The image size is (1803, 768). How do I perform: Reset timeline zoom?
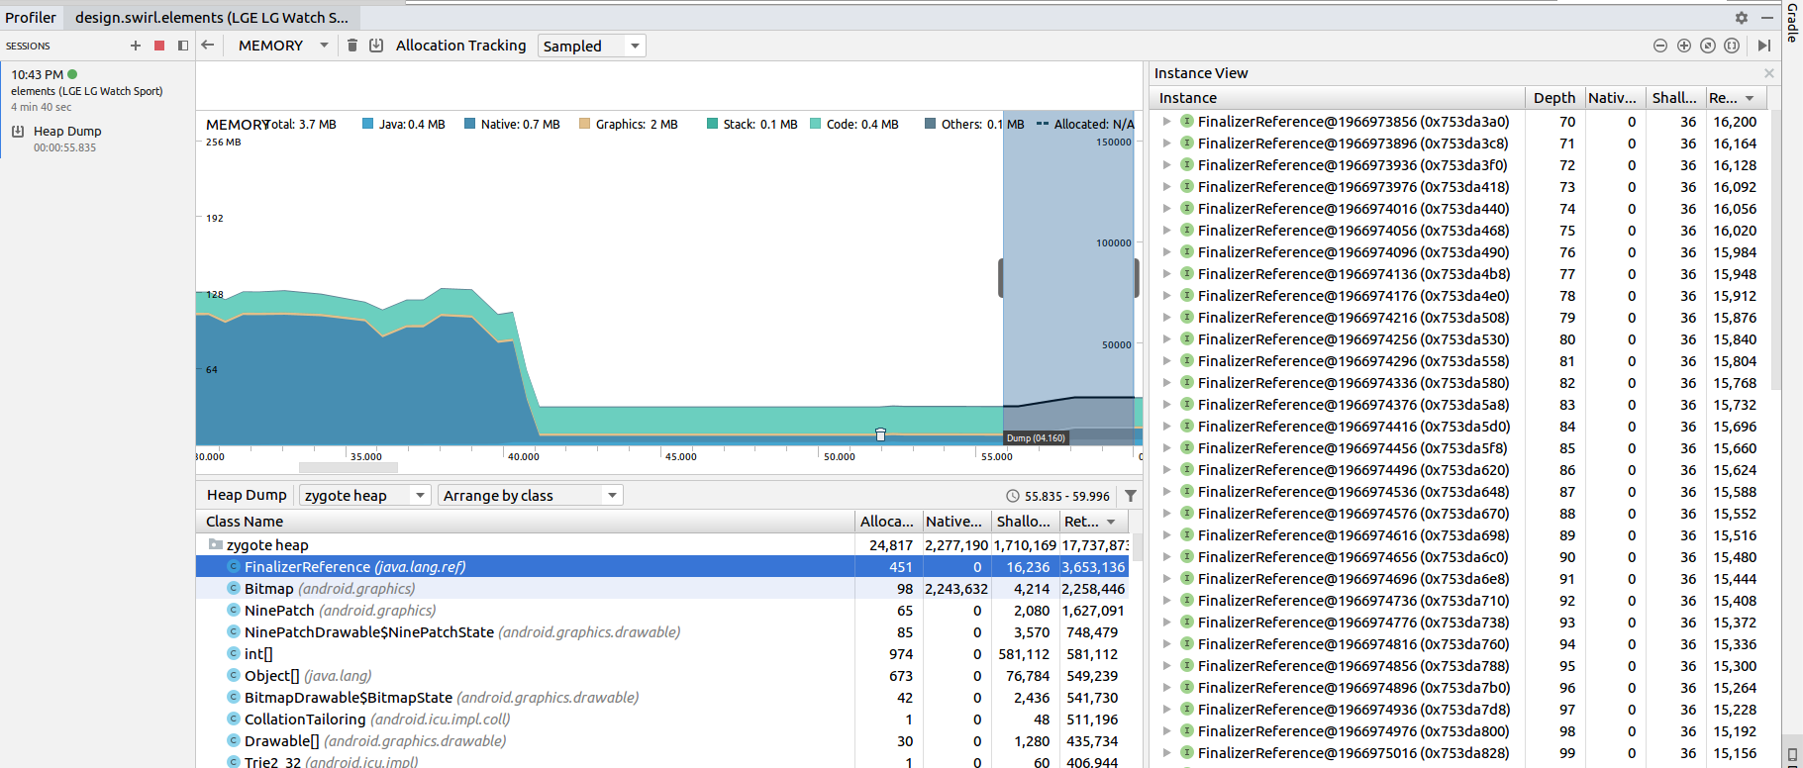(1708, 46)
